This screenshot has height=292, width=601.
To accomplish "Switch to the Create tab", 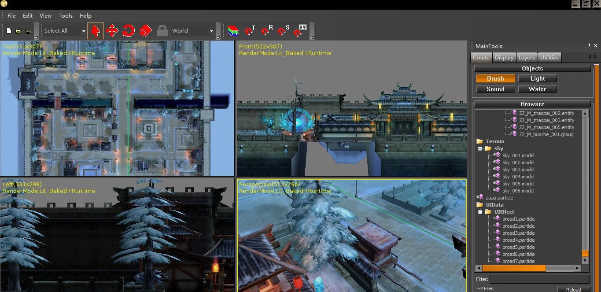I will coord(481,57).
